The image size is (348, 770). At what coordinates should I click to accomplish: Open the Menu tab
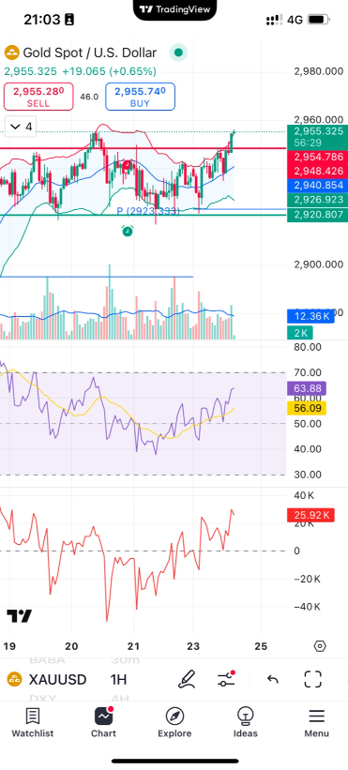tap(317, 722)
